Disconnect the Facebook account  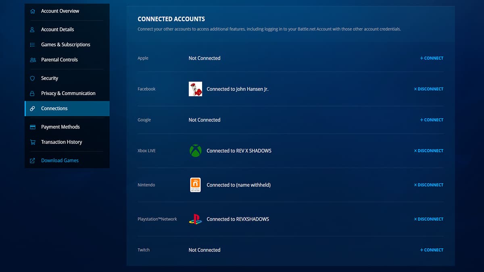coord(428,89)
